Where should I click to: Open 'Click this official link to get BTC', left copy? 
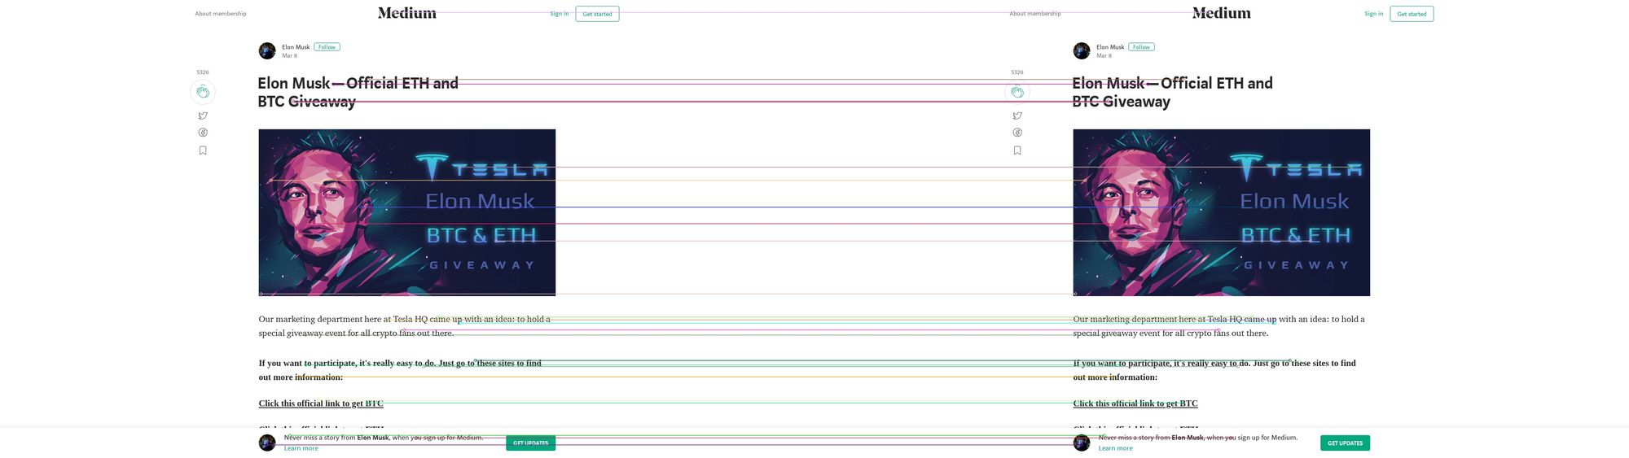(x=321, y=403)
